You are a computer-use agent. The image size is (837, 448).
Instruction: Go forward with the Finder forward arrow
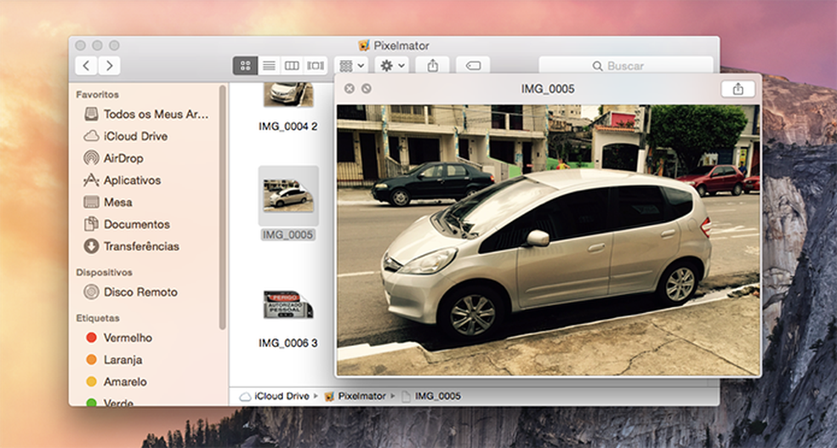point(109,65)
